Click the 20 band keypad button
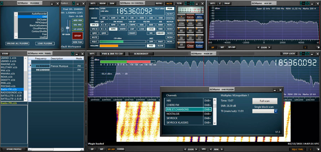 coord(190,38)
